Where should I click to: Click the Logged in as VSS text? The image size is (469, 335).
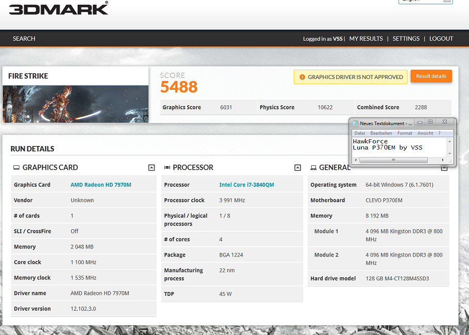click(x=323, y=39)
